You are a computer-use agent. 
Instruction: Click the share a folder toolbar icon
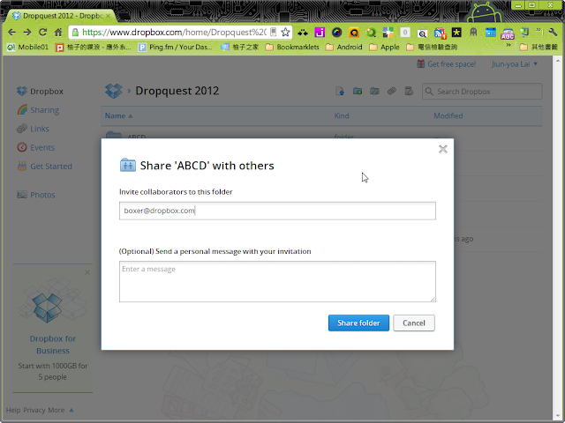(374, 92)
